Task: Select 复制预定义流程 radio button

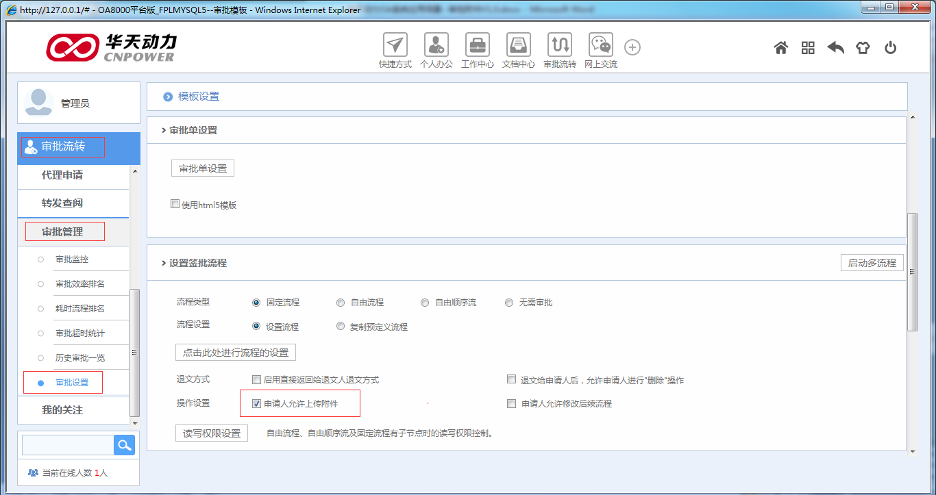Action: coord(341,327)
